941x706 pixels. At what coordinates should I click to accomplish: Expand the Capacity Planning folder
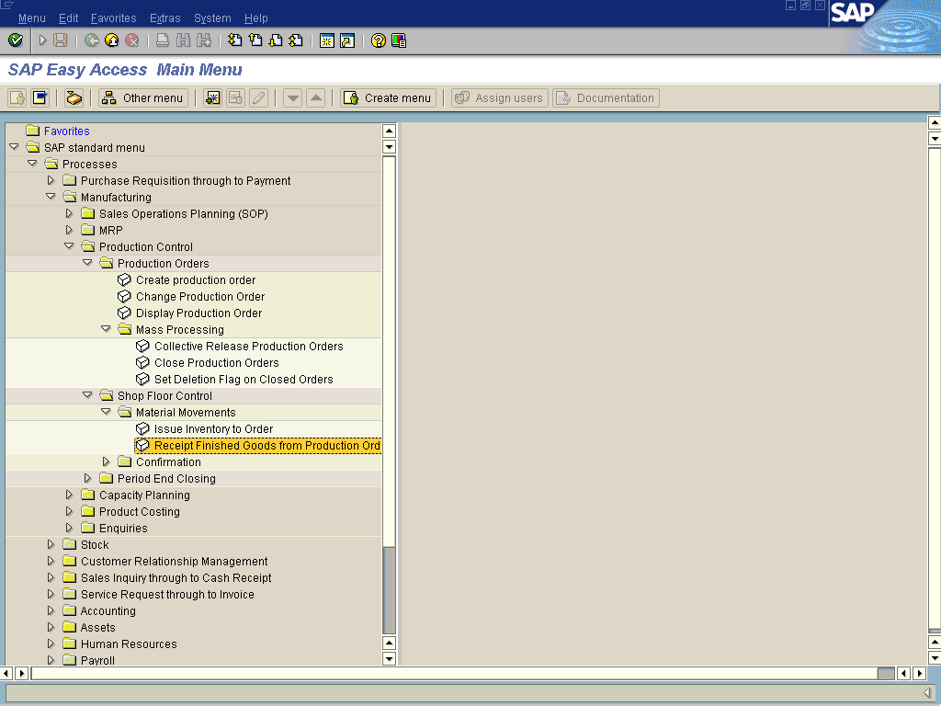69,495
